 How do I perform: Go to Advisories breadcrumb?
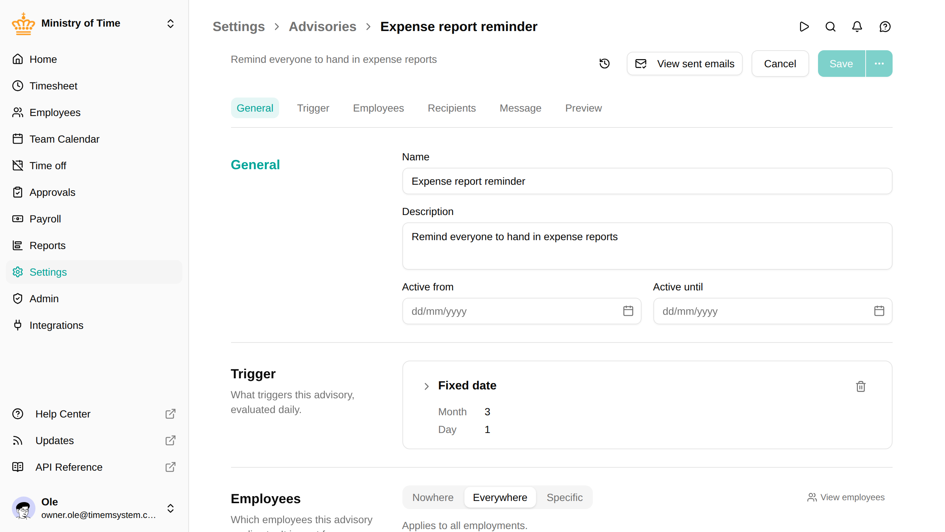322,27
